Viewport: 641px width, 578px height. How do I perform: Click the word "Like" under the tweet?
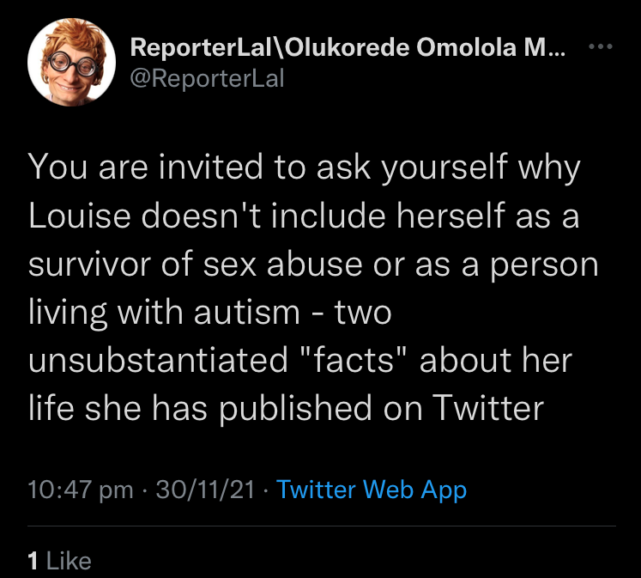tap(68, 561)
